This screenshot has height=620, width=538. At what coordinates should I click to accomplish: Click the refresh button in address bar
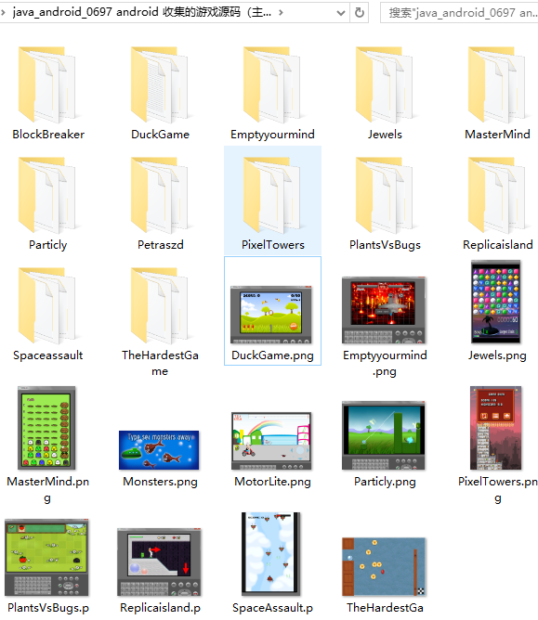coord(359,13)
